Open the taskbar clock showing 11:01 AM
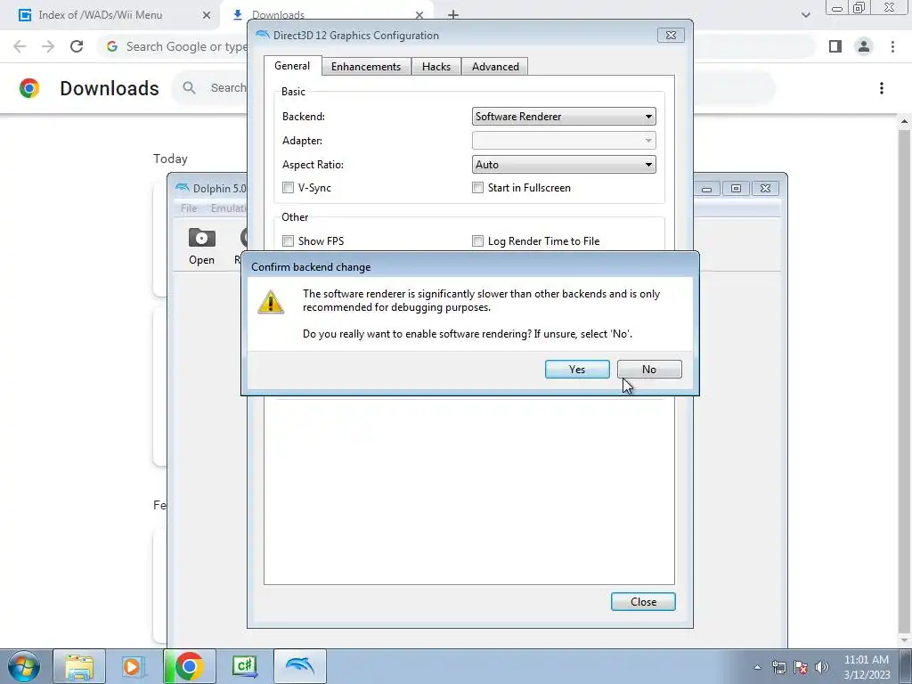 pos(867,667)
